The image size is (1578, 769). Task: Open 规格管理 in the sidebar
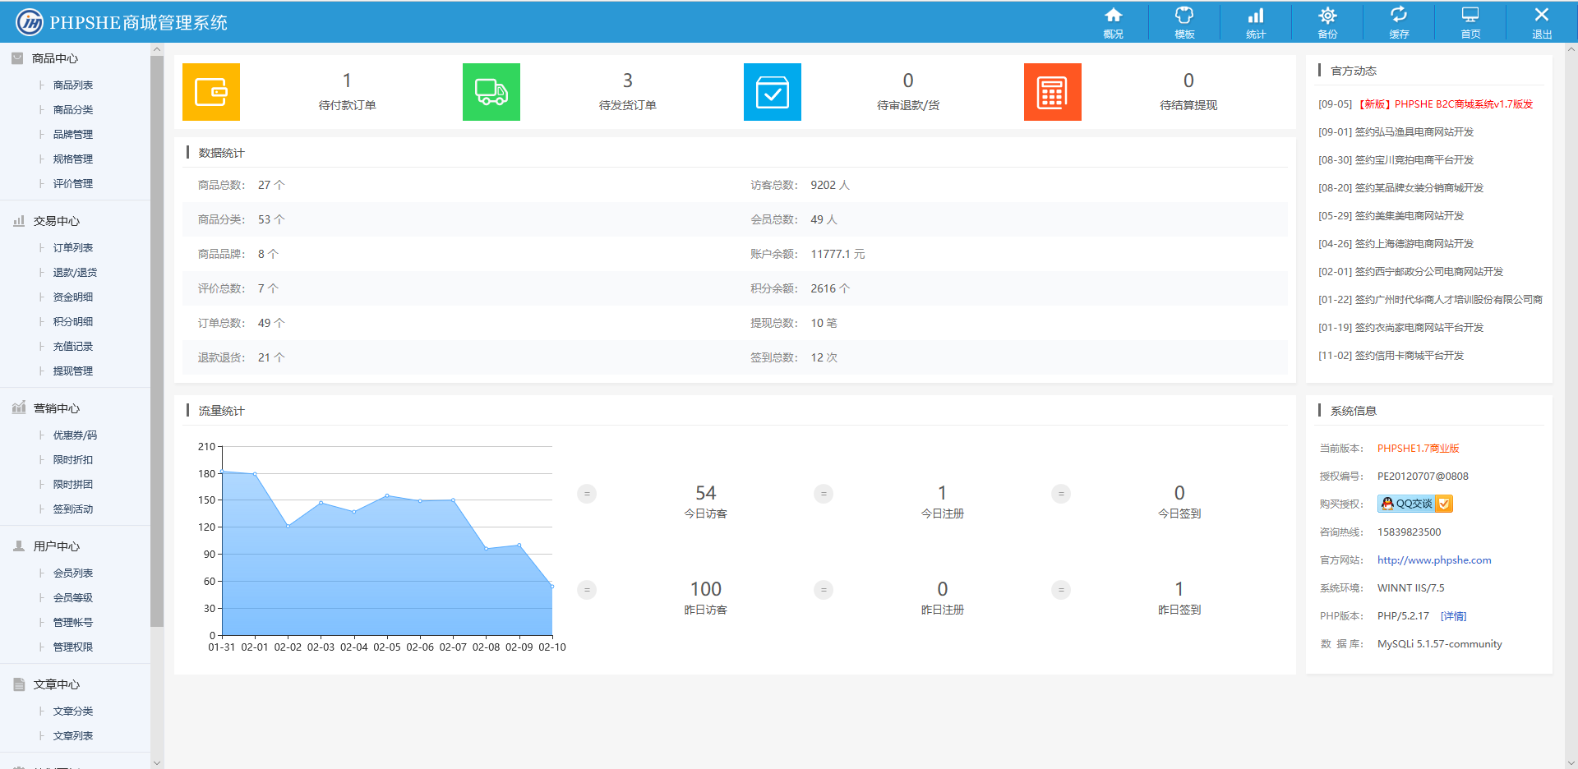point(73,159)
